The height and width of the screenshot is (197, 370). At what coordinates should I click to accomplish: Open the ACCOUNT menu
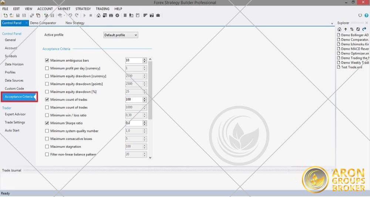[45, 9]
